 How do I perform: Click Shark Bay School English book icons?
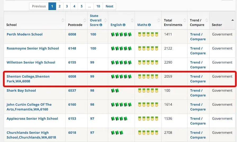pyautogui.click(x=115, y=91)
